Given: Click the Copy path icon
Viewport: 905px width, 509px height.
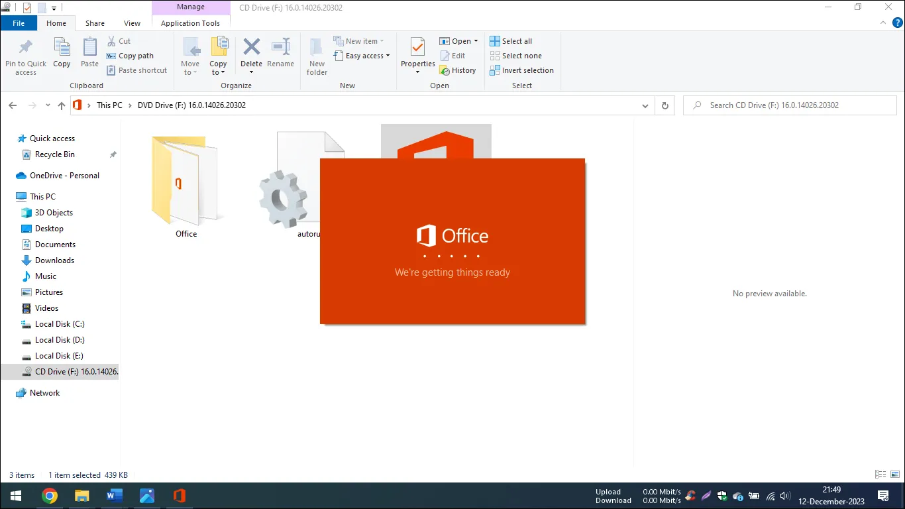Looking at the screenshot, I should click(x=112, y=56).
